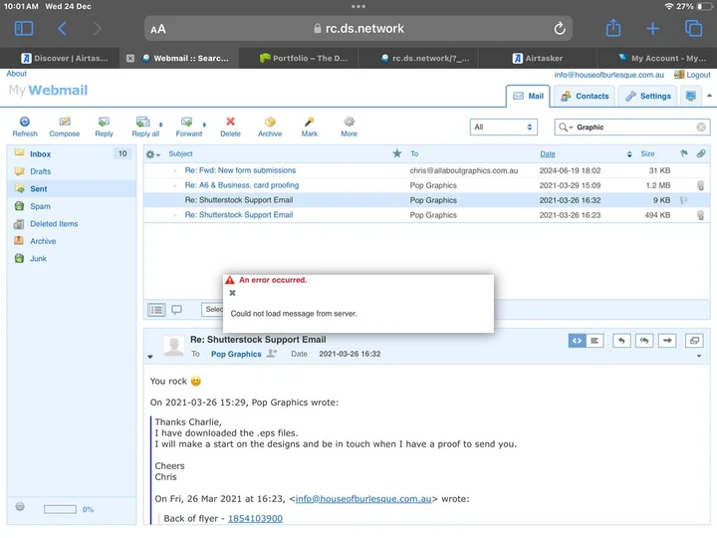Switch to the Mail tab

528,96
